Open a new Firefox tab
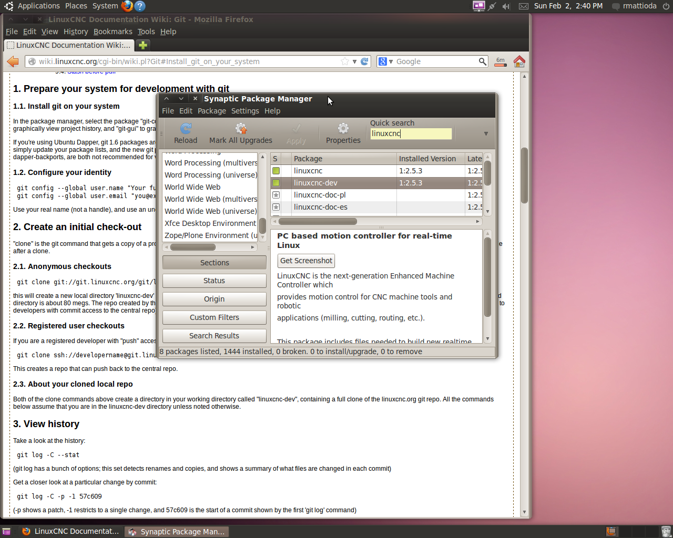Viewport: 673px width, 538px height. [x=142, y=45]
